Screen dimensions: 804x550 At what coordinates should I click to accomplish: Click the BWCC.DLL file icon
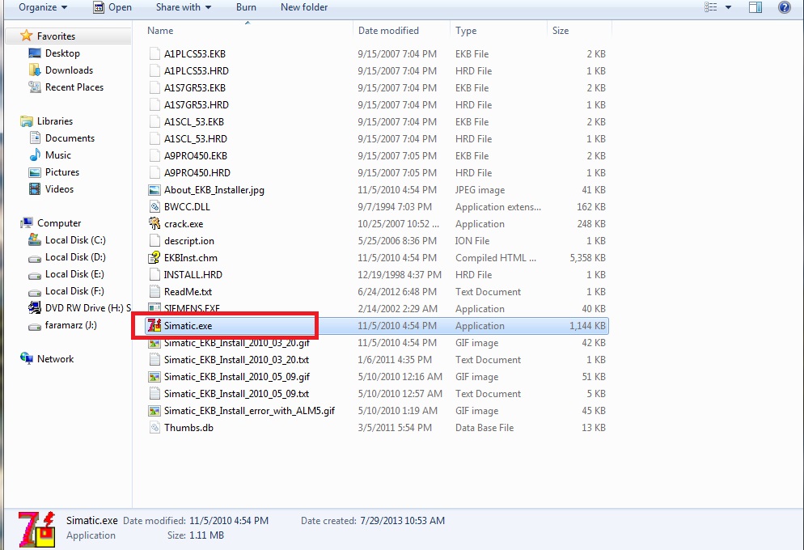154,206
